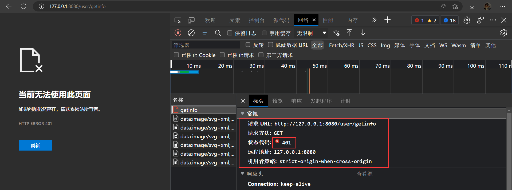Enable 禁用缓存 checkbox
This screenshot has height=190, width=512.
(264, 33)
